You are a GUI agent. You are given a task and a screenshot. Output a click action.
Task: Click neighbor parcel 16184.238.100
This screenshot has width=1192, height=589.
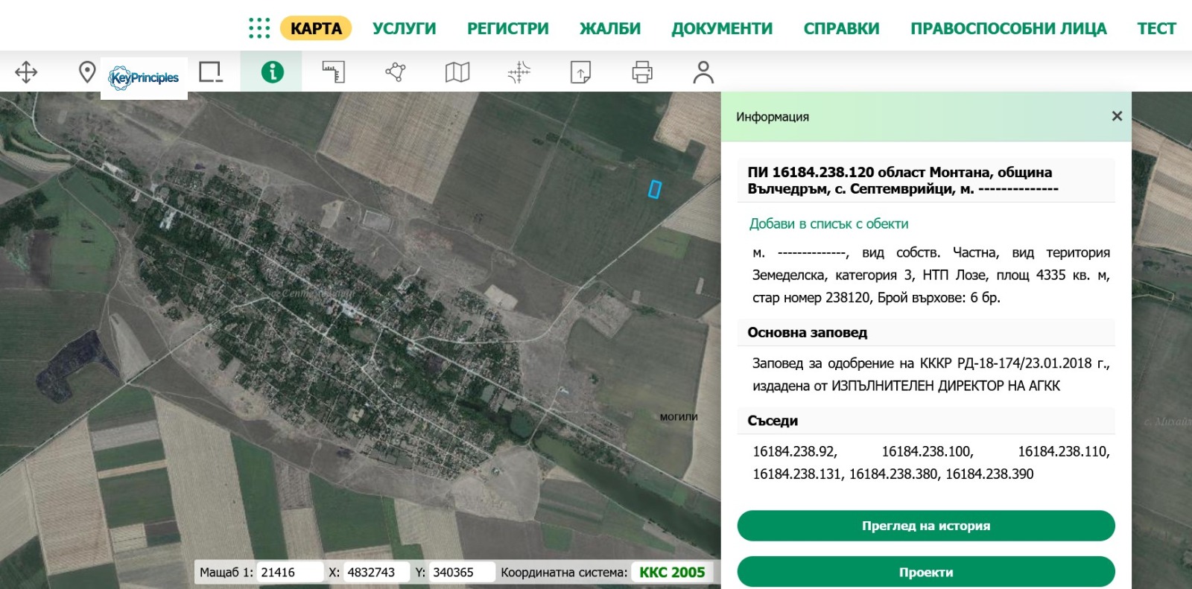(x=928, y=451)
